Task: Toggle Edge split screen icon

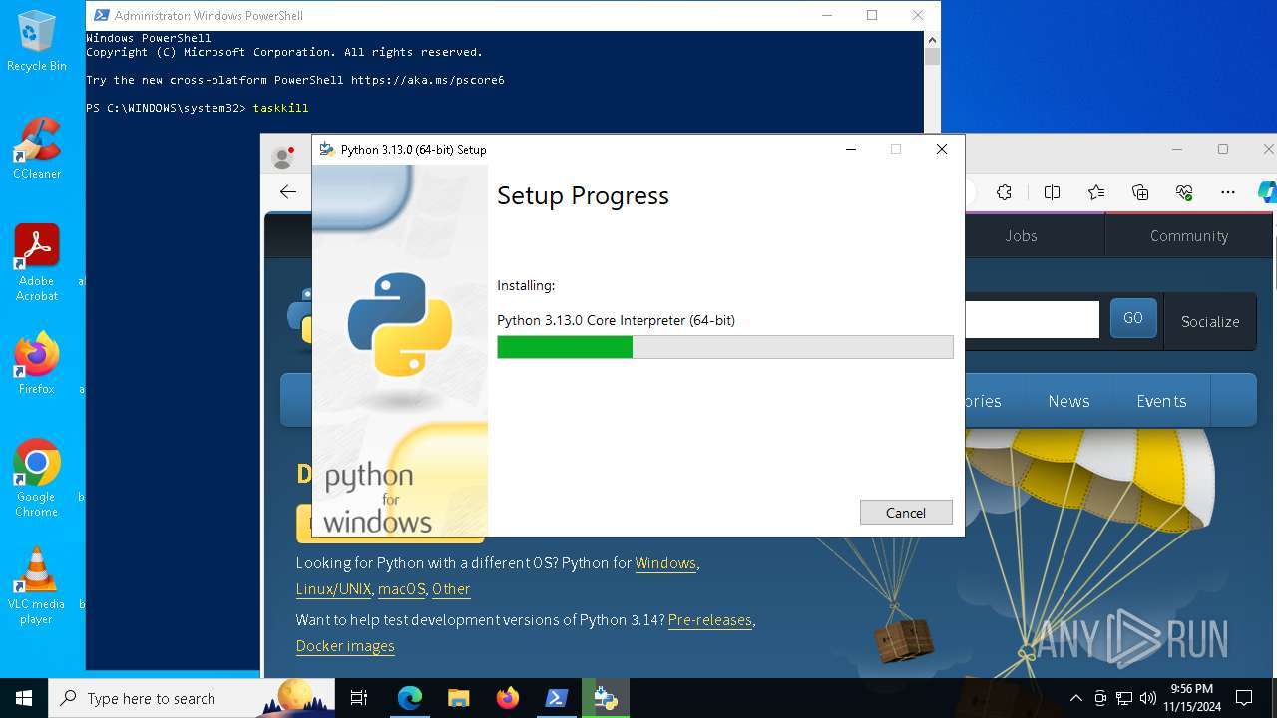Action: click(x=1052, y=192)
